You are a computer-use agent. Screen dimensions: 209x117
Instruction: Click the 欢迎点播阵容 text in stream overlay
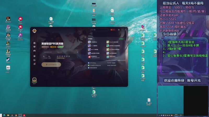click(x=174, y=80)
